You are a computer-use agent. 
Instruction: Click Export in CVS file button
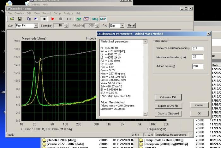pos(168,106)
